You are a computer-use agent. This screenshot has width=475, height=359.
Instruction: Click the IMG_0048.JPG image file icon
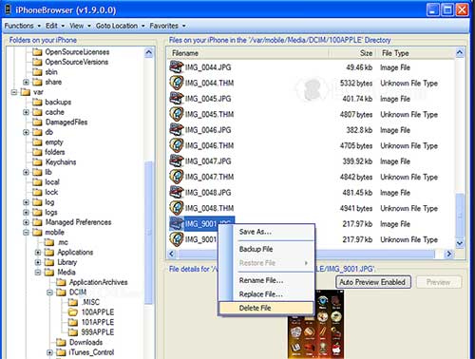coord(177,193)
